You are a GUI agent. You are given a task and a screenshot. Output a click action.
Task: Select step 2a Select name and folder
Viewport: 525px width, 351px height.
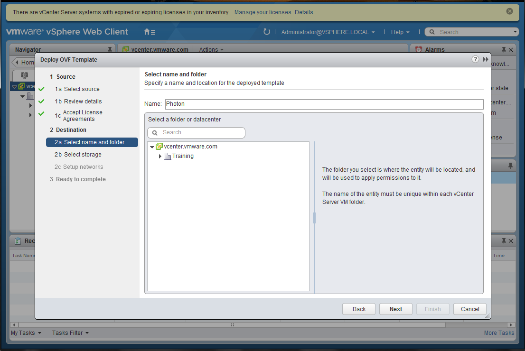92,142
